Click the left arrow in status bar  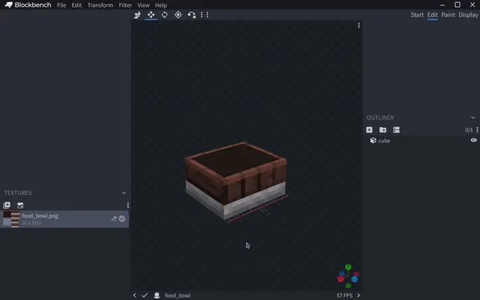coord(135,295)
